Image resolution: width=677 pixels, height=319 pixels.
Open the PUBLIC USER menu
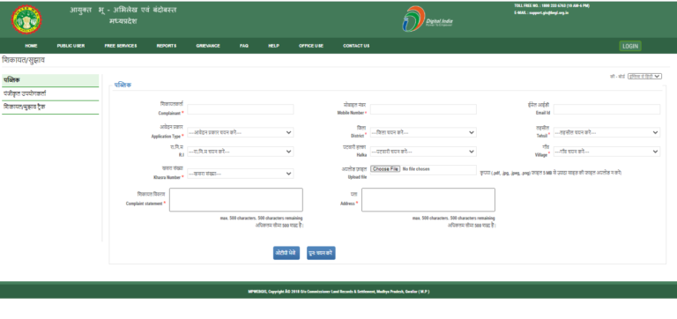[71, 46]
